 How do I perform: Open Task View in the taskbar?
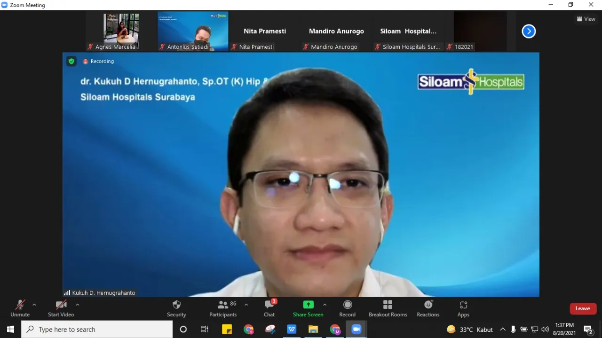(205, 330)
